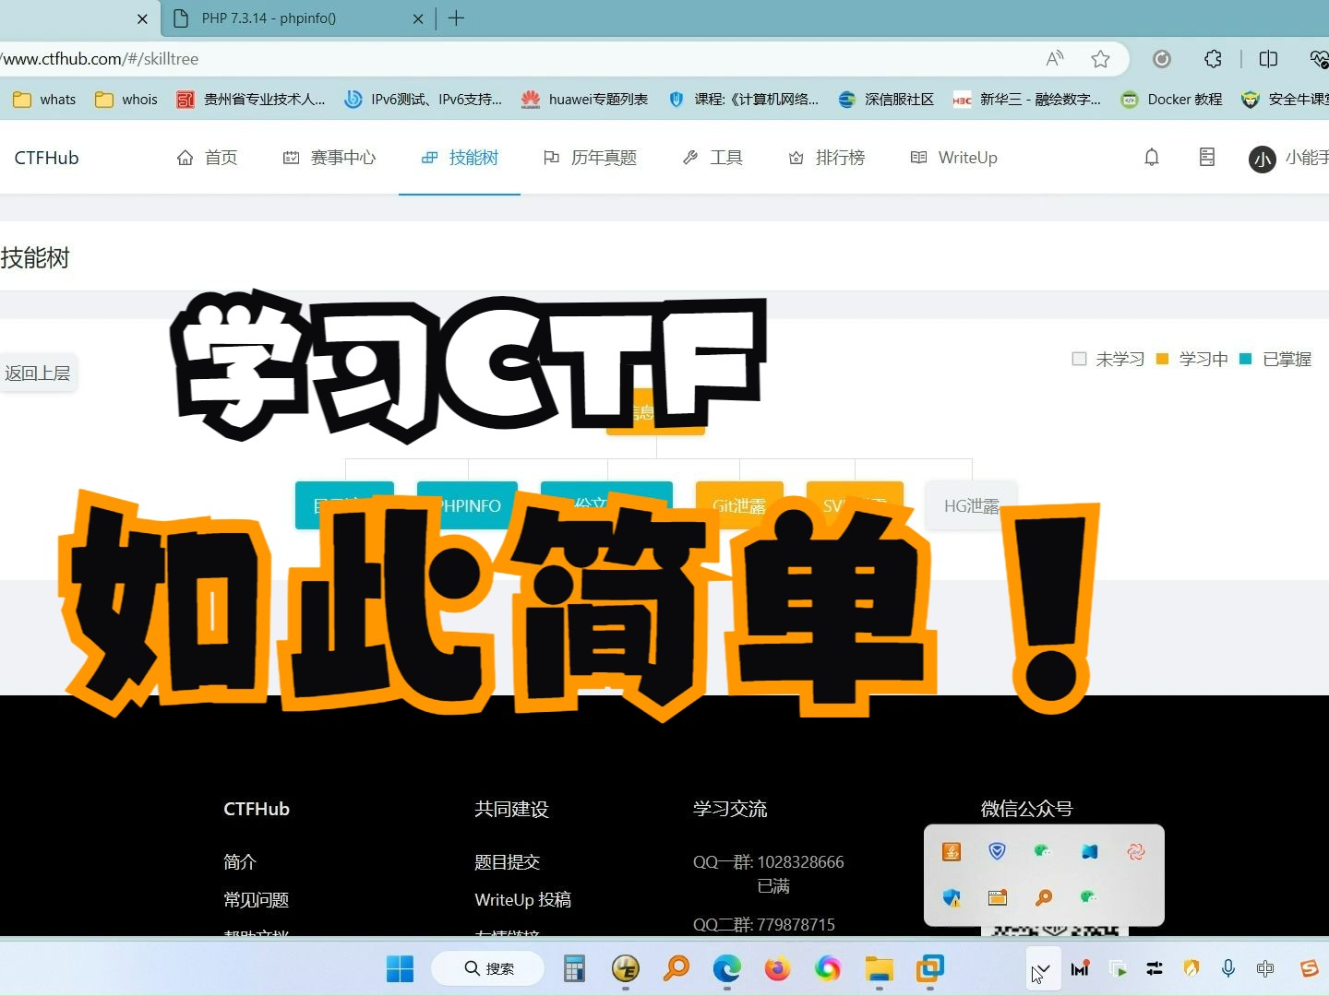Open the 贵州省专业技术人 bookmark
Viewport: 1329px width, 996px height.
(251, 100)
